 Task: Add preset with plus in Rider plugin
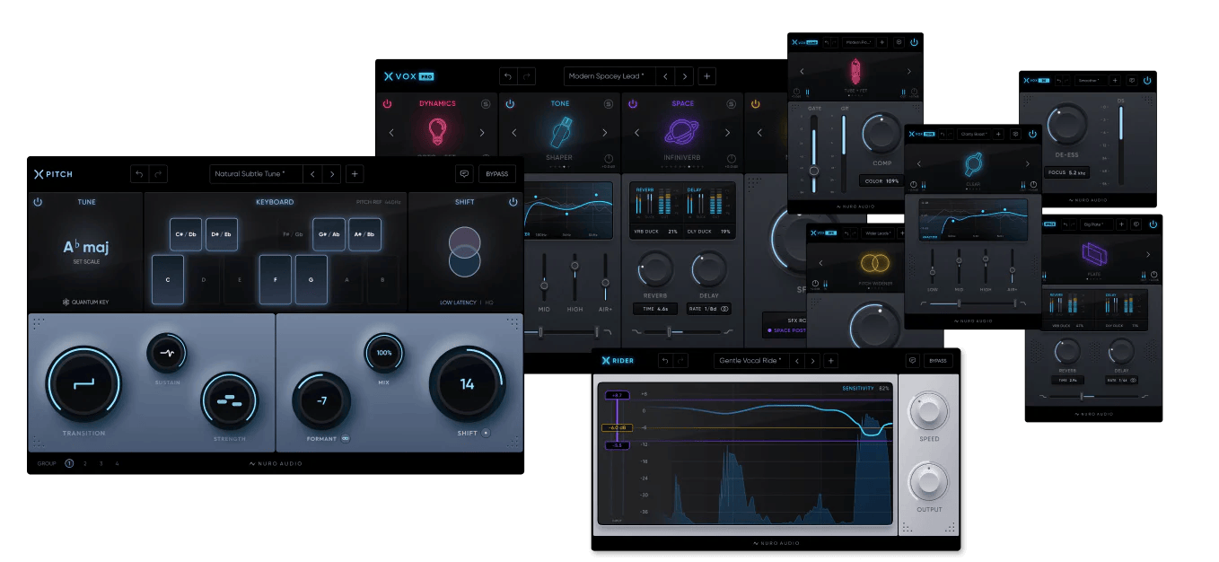click(831, 361)
